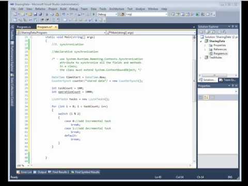Open the document tabs list dropdown arrow
Viewport: 248px width, 186px height.
click(x=194, y=27)
